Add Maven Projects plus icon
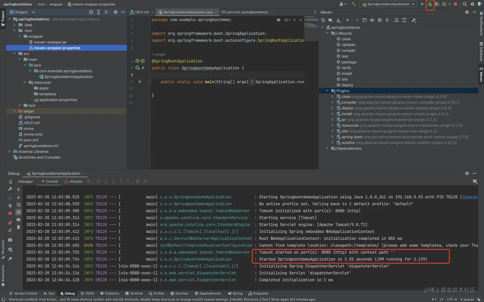 coord(347,20)
